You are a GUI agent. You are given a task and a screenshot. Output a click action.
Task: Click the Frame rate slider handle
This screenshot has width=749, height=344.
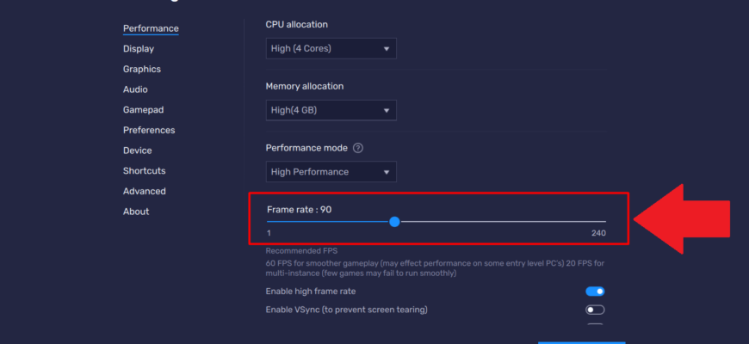[x=394, y=222]
